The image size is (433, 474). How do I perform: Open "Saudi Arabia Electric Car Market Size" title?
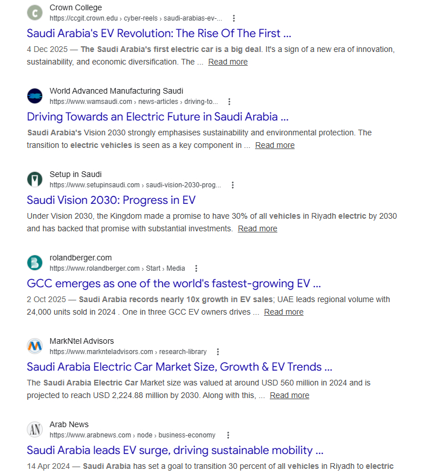pyautogui.click(x=179, y=367)
